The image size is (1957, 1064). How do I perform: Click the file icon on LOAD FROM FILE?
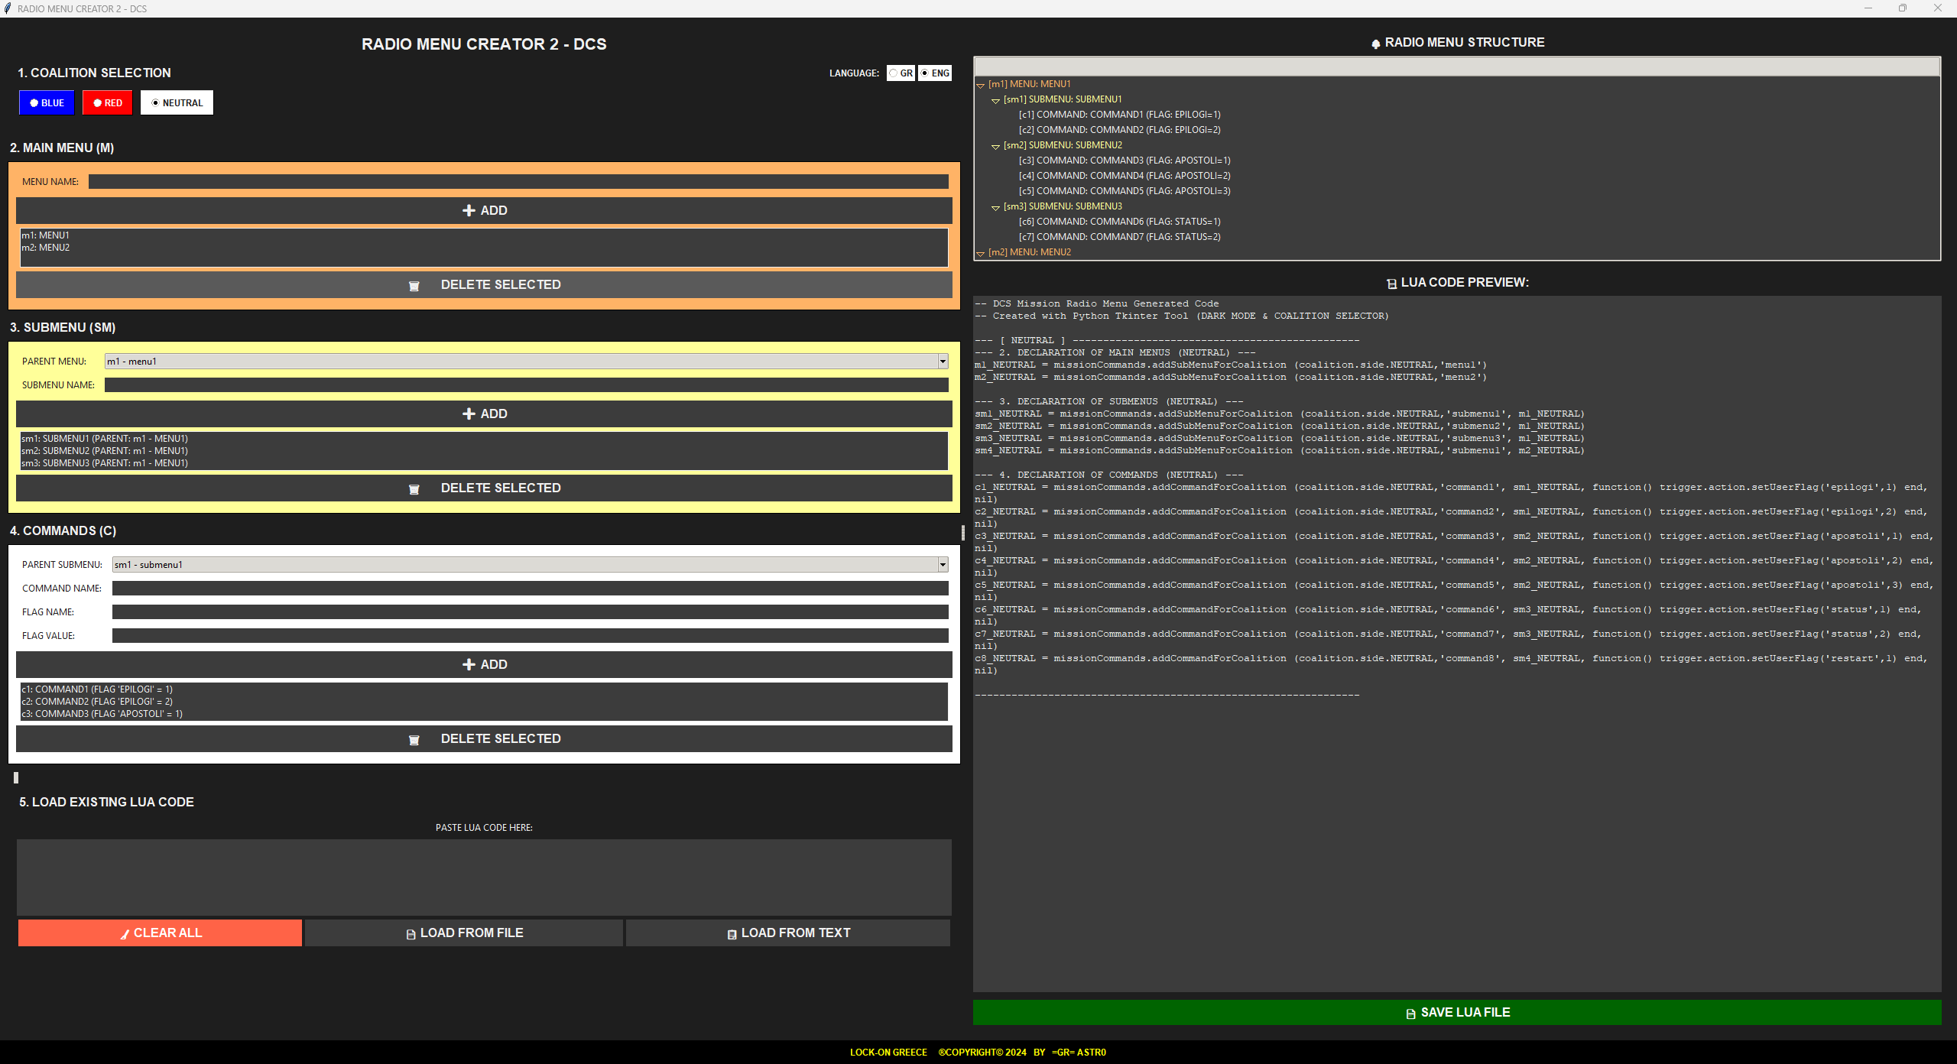tap(411, 933)
